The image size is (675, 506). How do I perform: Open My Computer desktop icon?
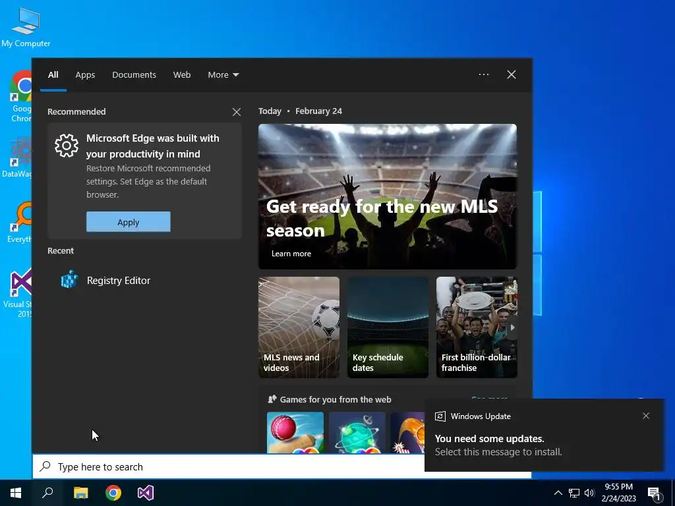(x=26, y=26)
